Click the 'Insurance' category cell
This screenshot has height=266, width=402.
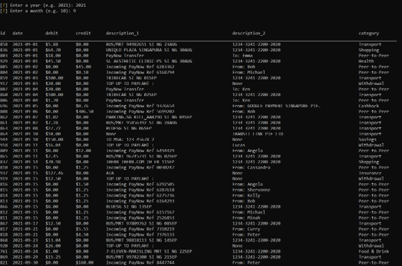tap(370, 173)
